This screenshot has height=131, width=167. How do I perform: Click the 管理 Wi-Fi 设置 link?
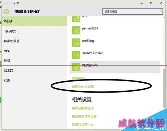[83, 87]
